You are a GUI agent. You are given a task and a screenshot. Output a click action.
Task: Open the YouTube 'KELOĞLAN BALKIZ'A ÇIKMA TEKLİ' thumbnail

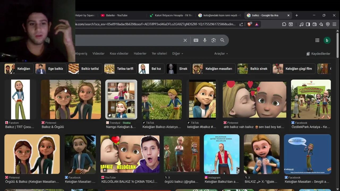pos(130,154)
